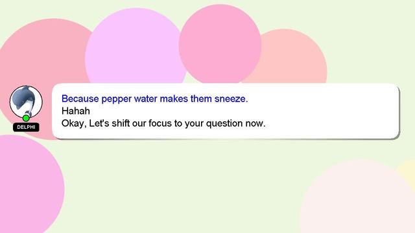Click the word "focus" in the message

point(160,124)
